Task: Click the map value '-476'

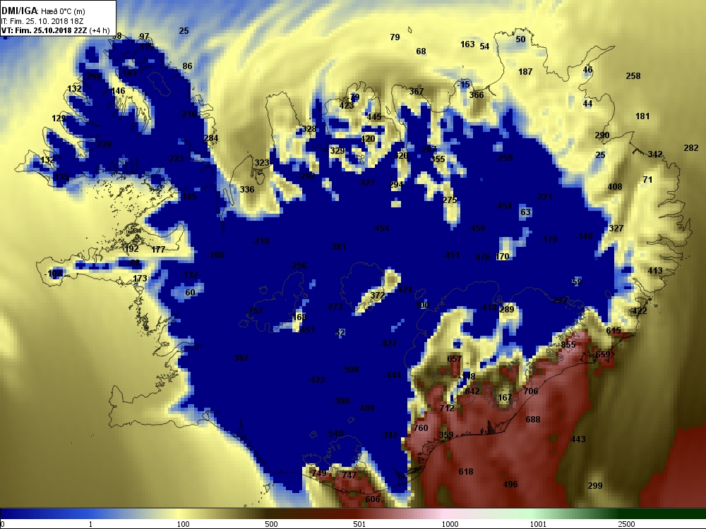Action: point(481,257)
